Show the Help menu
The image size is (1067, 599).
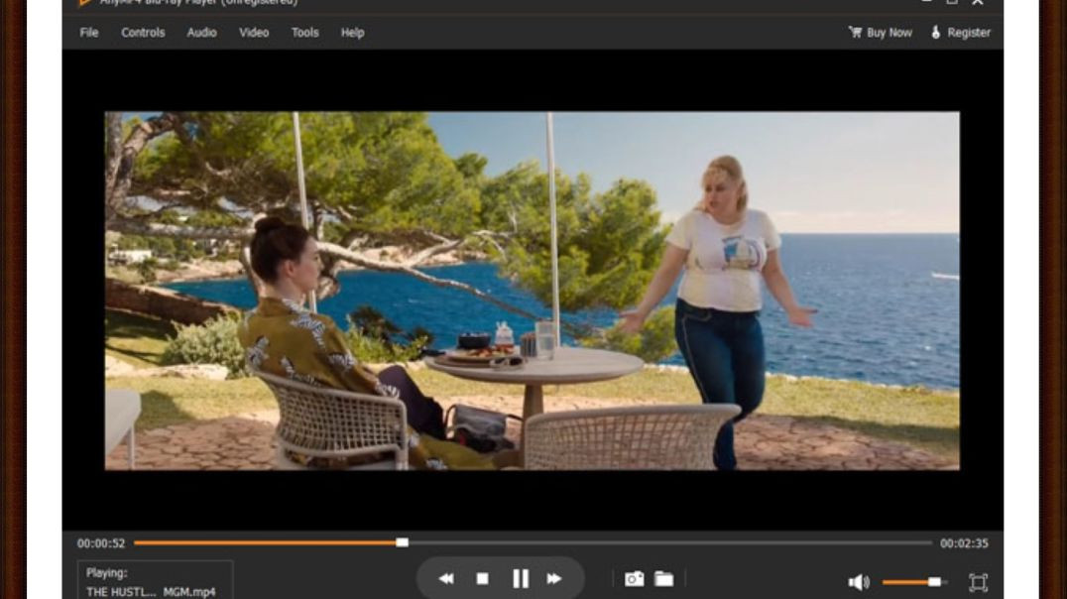[352, 33]
